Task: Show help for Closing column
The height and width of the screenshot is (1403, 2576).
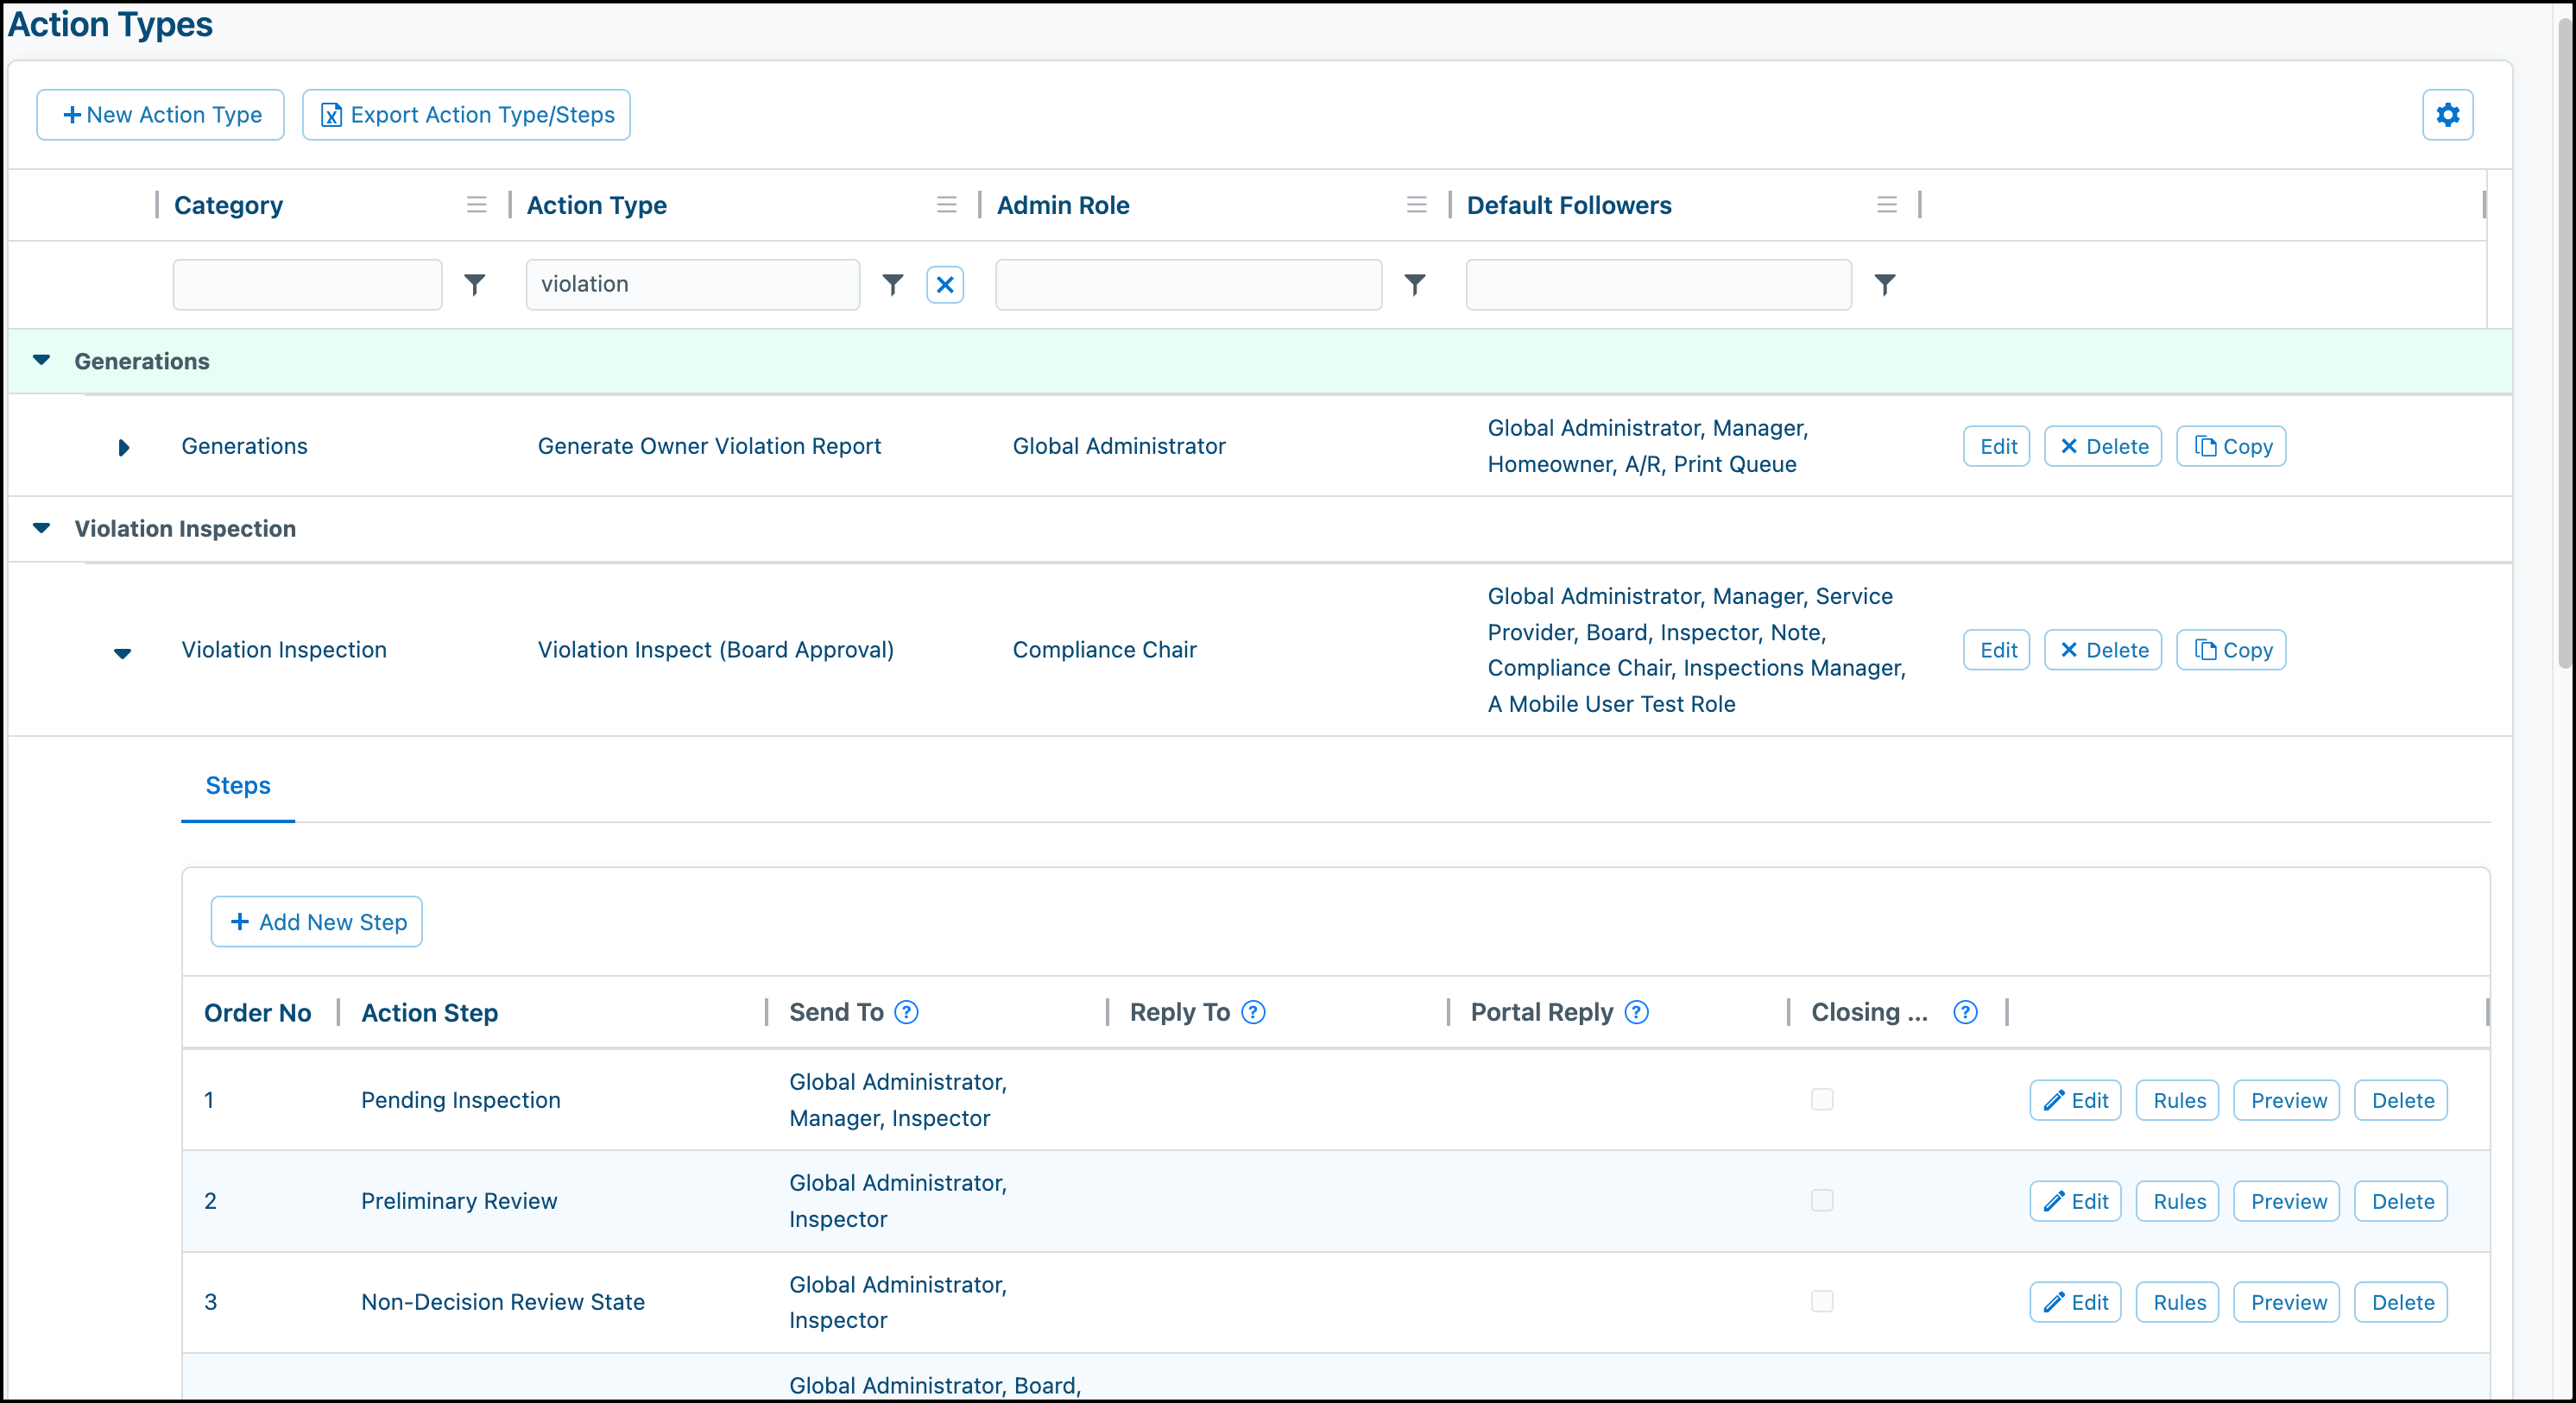Action: click(x=1965, y=1012)
